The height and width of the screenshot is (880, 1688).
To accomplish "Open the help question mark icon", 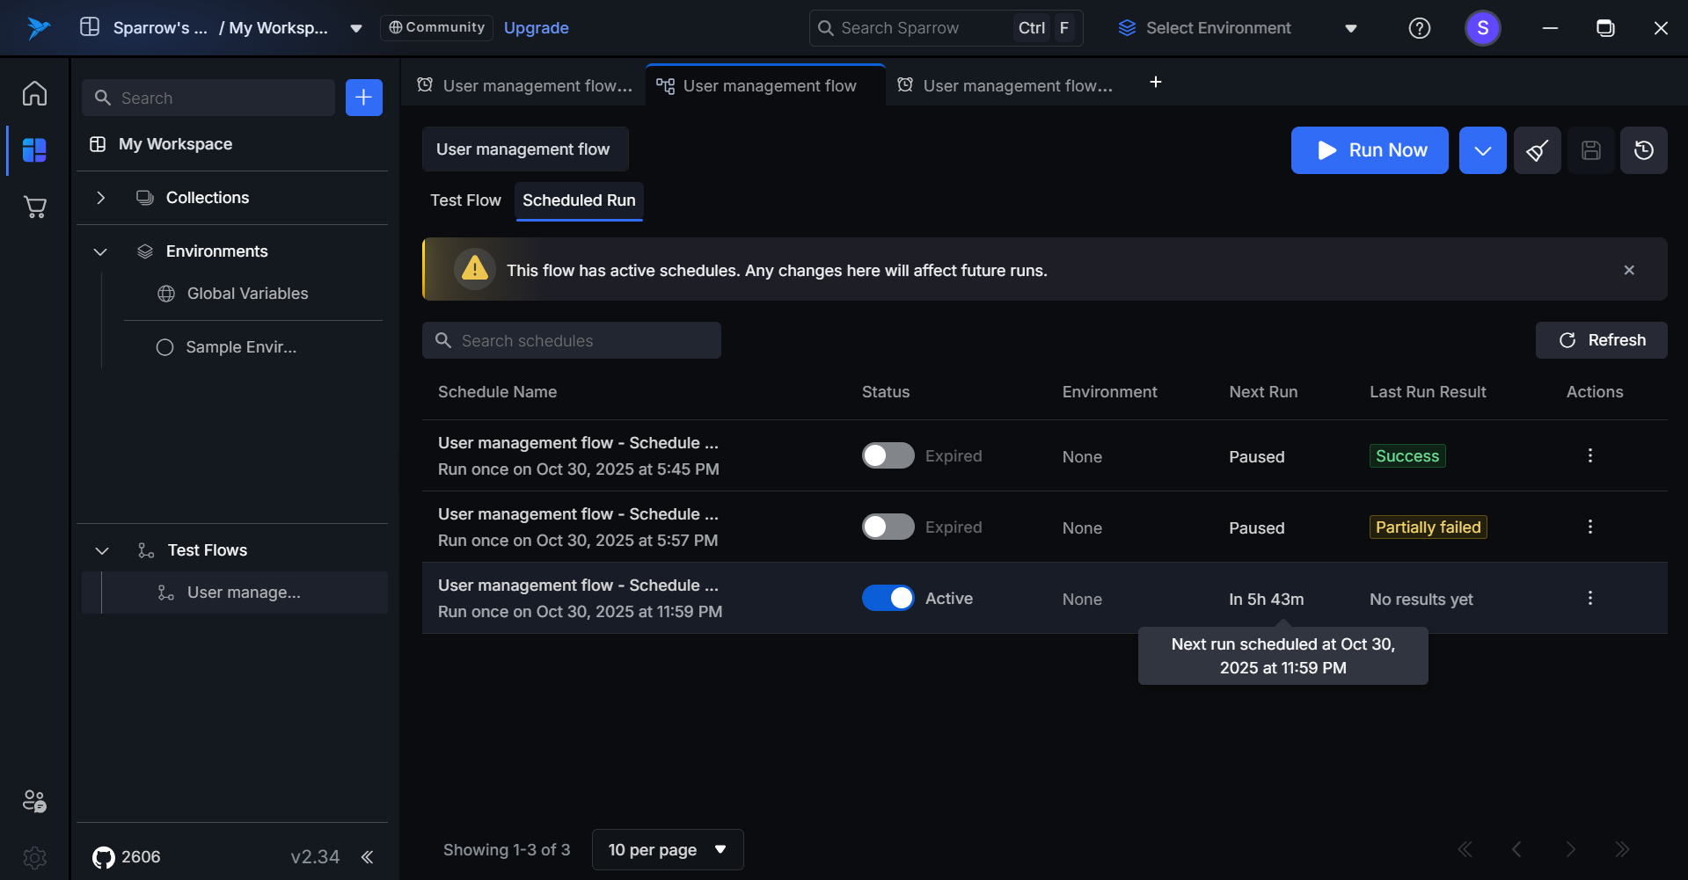I will coord(1419,28).
